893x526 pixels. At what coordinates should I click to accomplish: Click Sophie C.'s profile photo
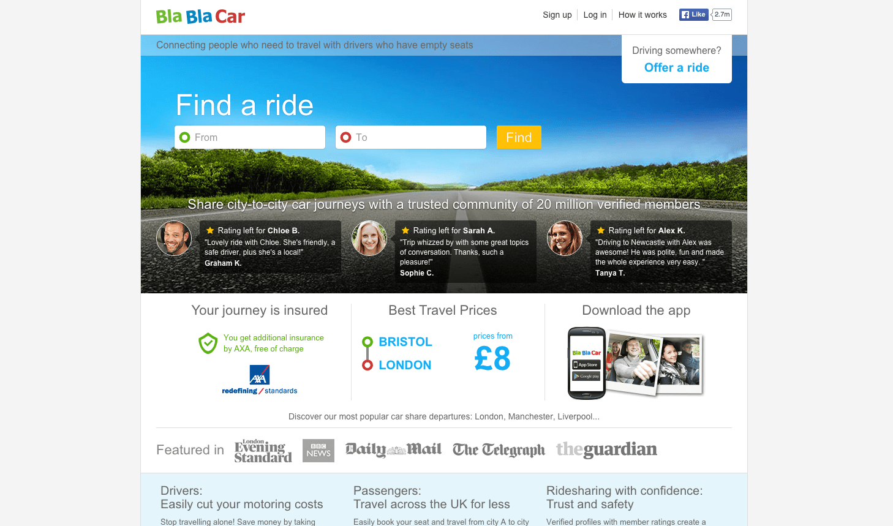369,238
